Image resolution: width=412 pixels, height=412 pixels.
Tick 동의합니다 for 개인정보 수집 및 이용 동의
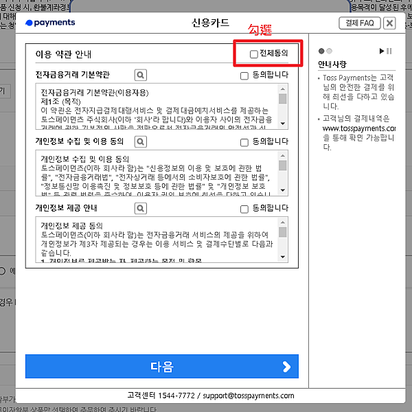[244, 142]
